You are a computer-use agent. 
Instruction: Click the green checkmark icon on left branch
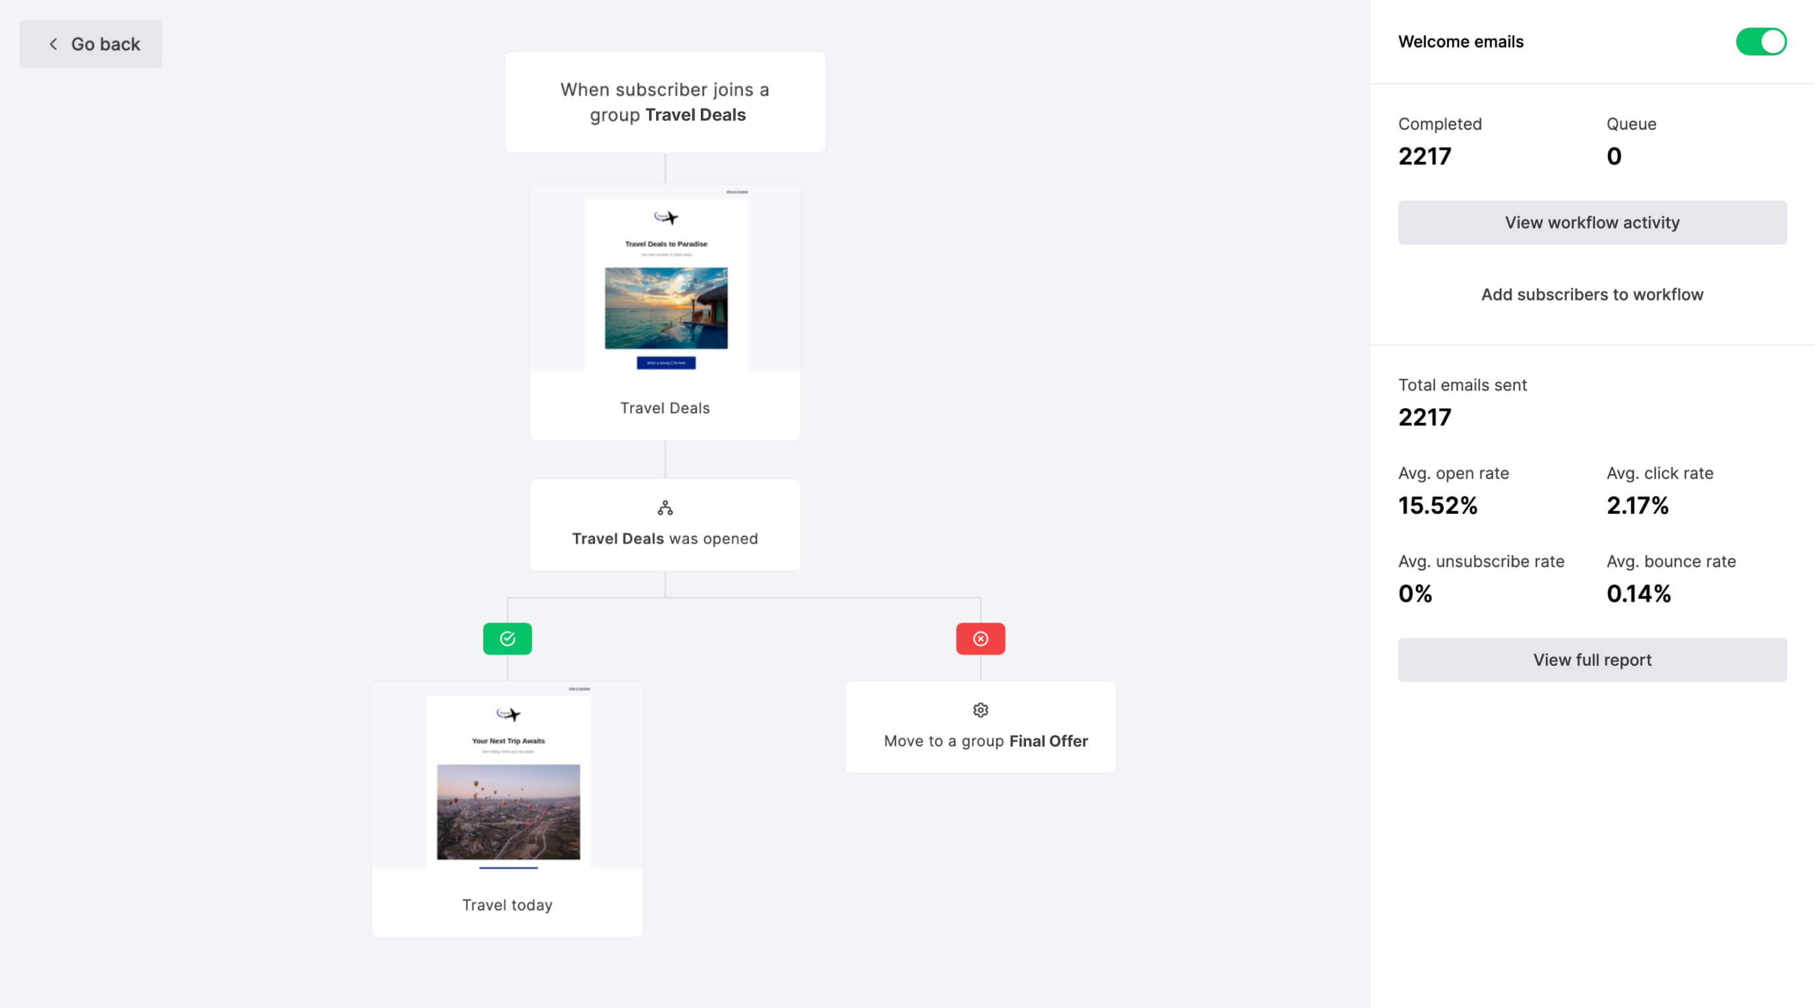[507, 638]
